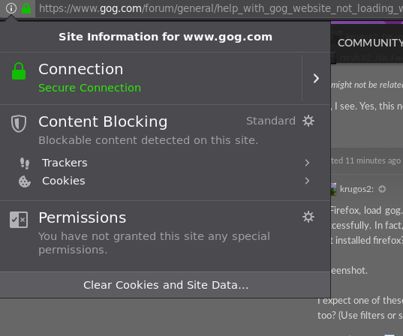Click the gog.com URL address field
Viewport: 403px width, 336px height.
219,8
